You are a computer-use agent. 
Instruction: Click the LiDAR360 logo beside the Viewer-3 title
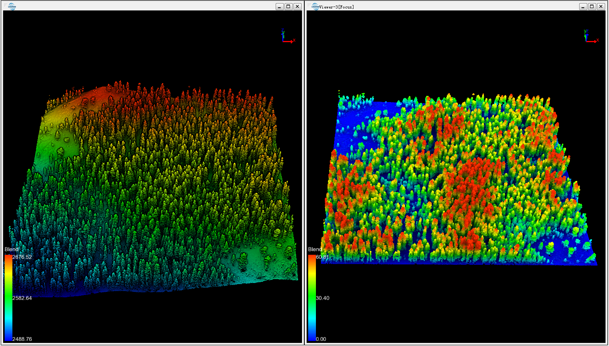coord(316,6)
